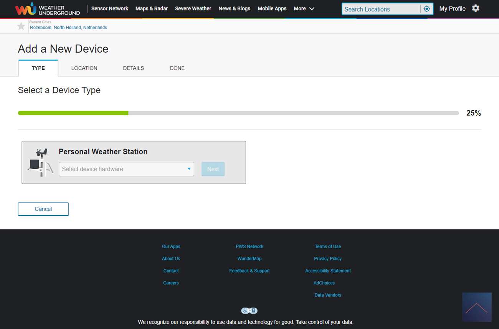Click the accessibility icon in footer

[249, 311]
